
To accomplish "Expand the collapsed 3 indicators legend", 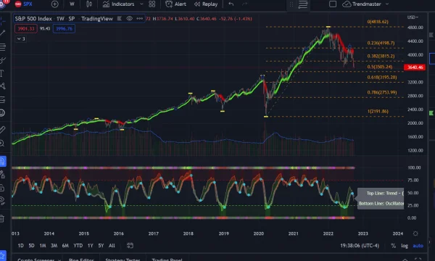I will [x=21, y=39].
